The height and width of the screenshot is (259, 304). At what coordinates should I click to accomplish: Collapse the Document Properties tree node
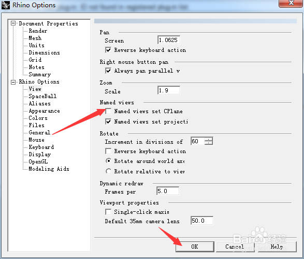13,23
